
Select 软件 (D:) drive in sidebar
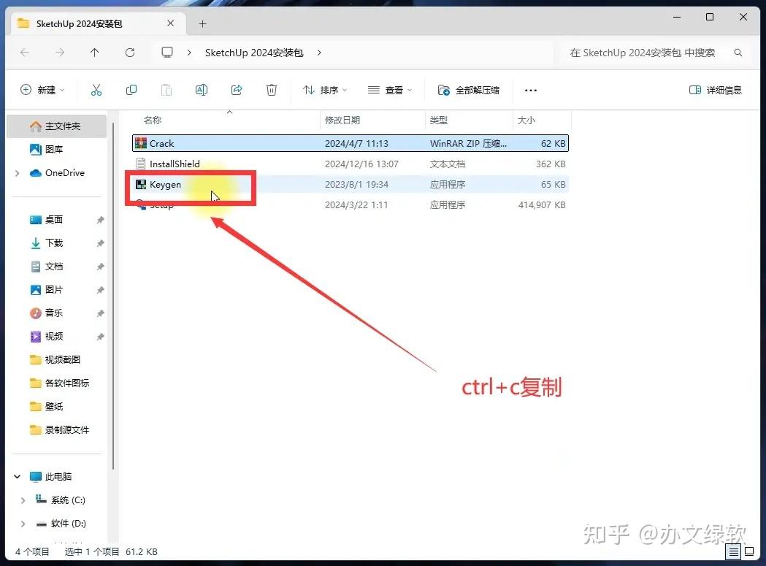click(68, 524)
